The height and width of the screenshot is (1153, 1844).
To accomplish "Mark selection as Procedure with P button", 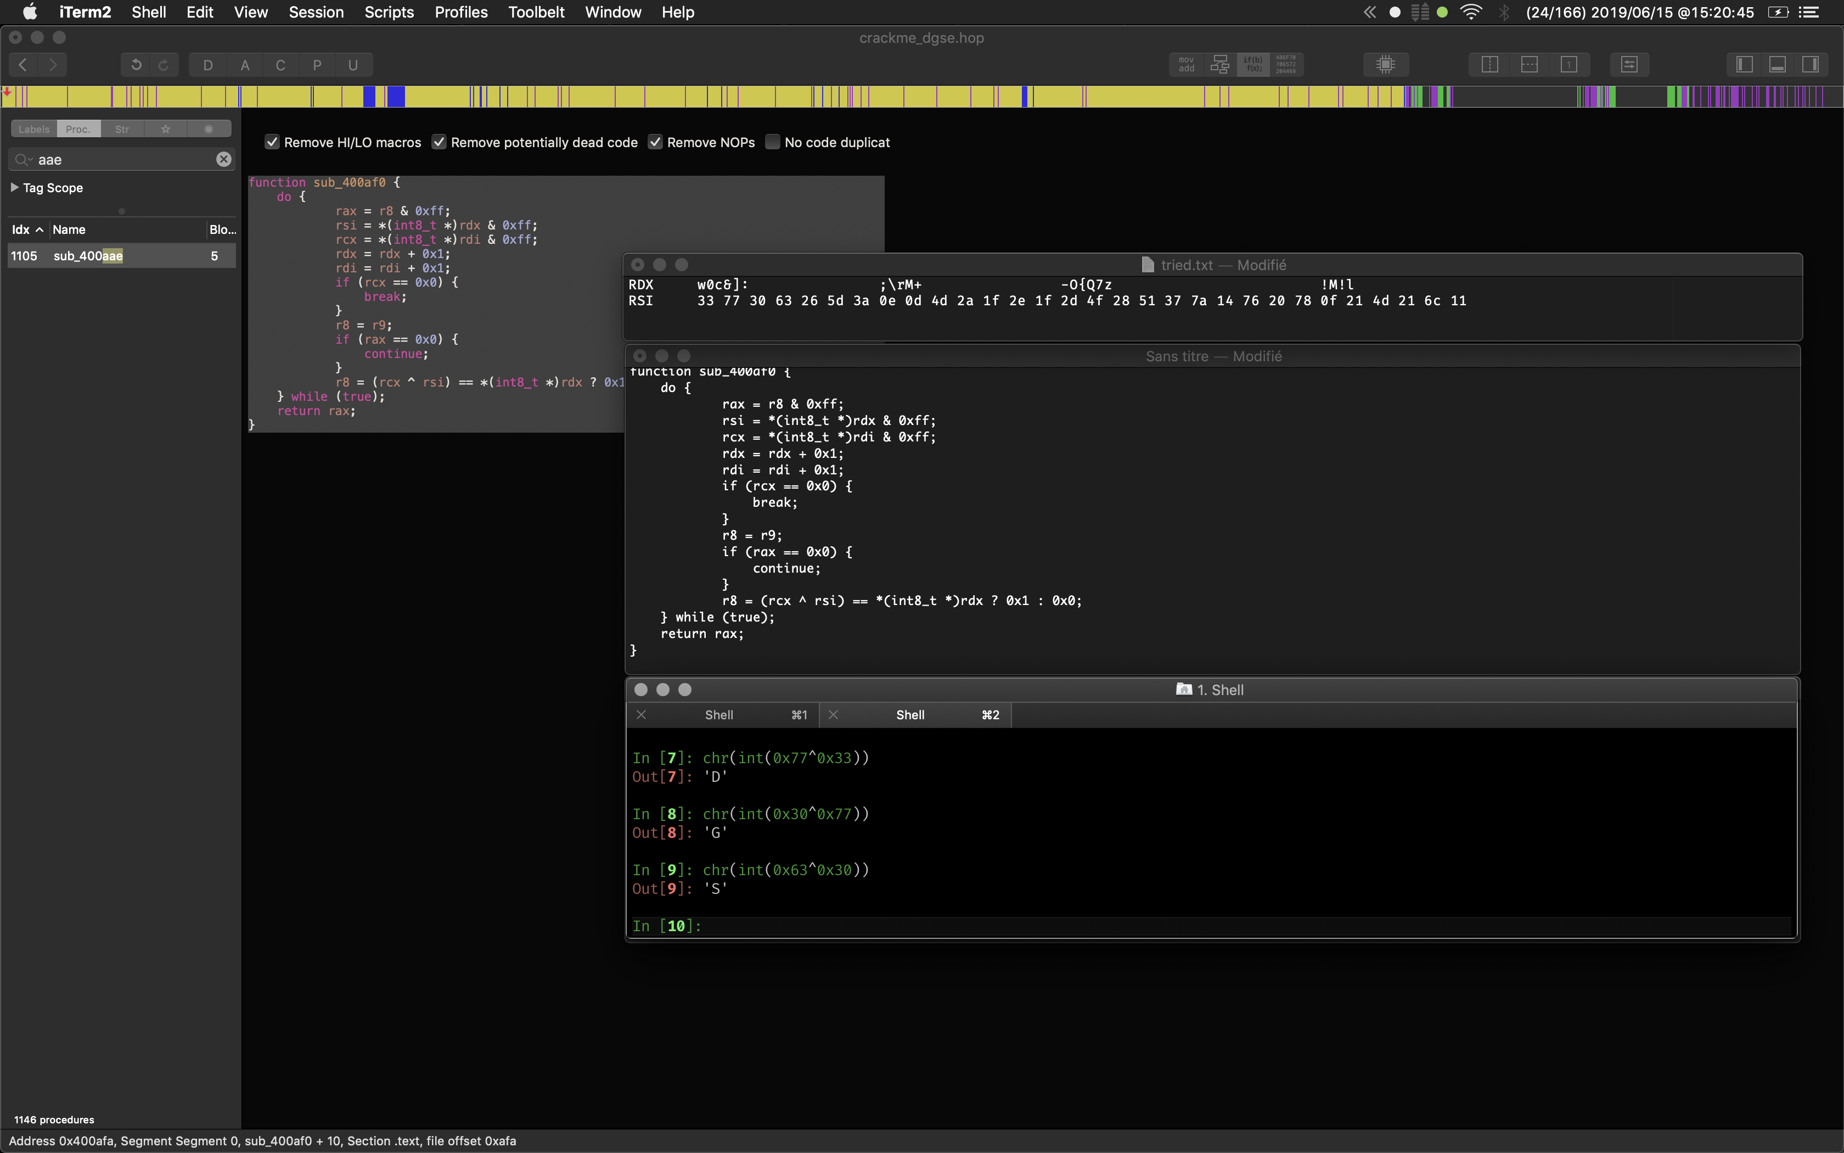I will [x=317, y=65].
